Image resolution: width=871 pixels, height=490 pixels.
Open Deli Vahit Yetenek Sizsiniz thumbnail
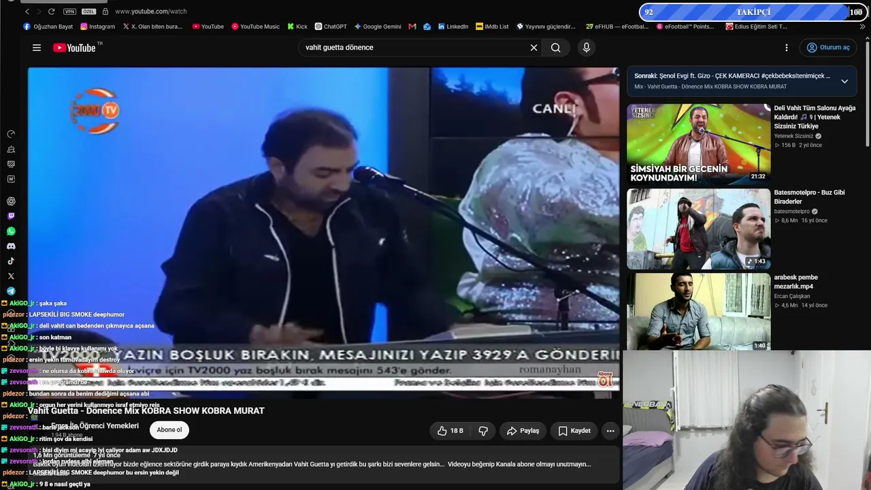tap(699, 144)
